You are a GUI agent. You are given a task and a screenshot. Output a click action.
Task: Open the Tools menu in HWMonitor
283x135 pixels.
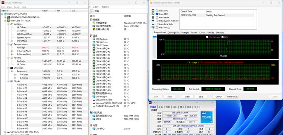[x=17, y=7]
